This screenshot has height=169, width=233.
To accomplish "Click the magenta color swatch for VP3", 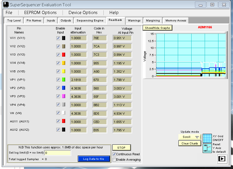I will pos(63,96).
